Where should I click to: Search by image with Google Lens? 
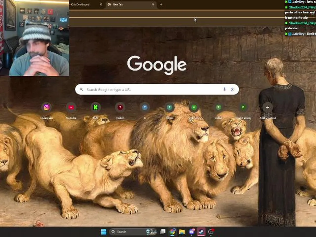point(233,90)
